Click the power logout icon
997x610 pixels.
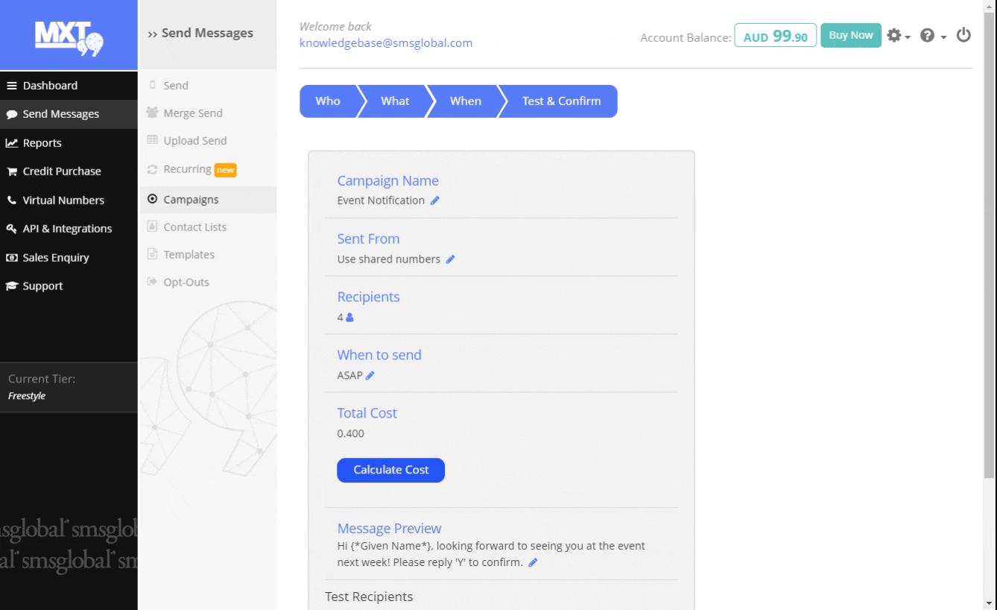click(x=963, y=35)
